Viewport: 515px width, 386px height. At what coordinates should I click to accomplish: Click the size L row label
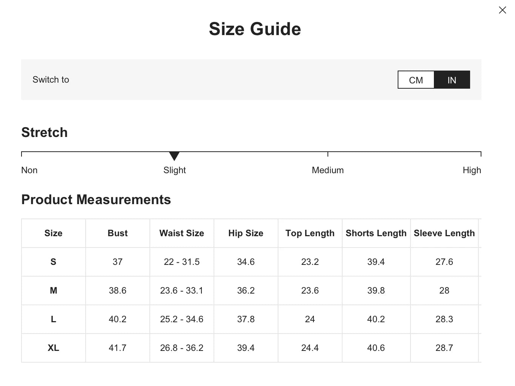click(x=53, y=319)
